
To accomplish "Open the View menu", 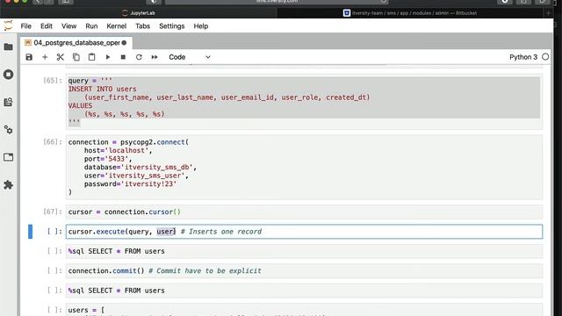I will point(68,26).
